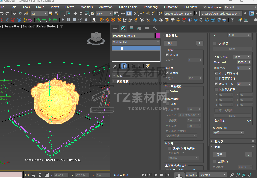This screenshot has width=257, height=178.
Task: Click the Undo arrow icon
Action: pyautogui.click(x=2, y=14)
